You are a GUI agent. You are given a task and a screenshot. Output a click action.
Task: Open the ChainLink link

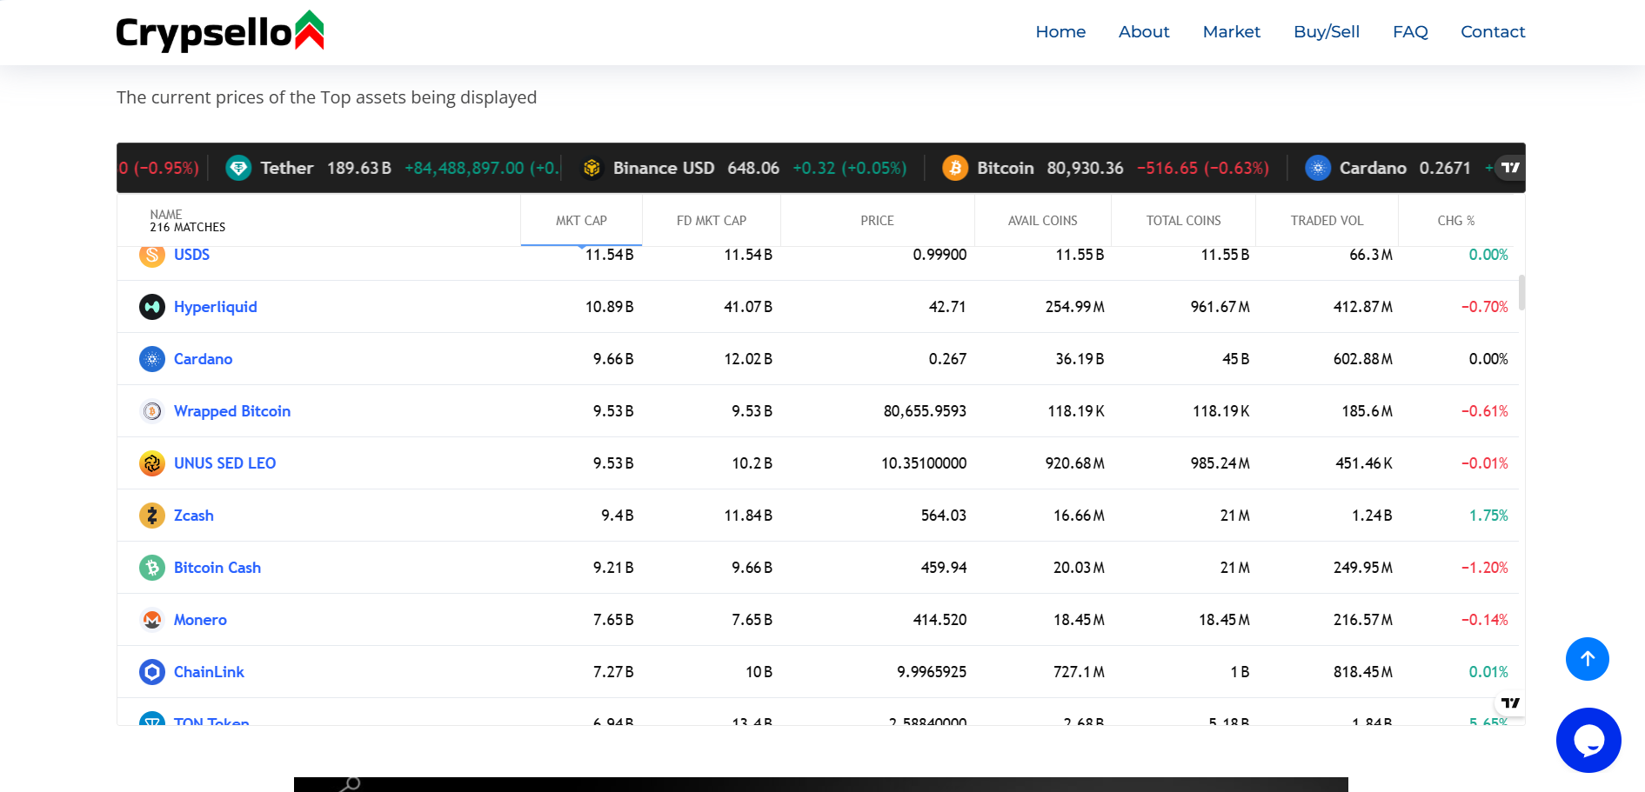click(x=209, y=672)
